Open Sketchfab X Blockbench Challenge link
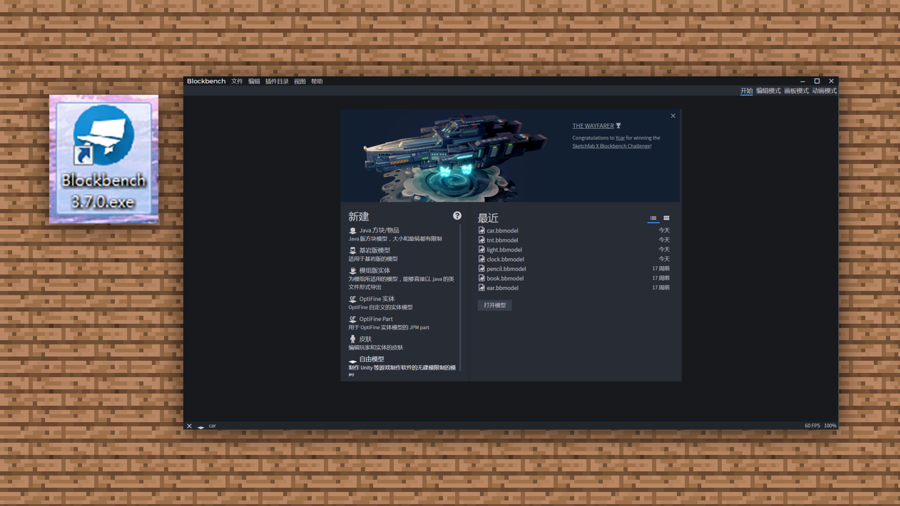 tap(612, 146)
